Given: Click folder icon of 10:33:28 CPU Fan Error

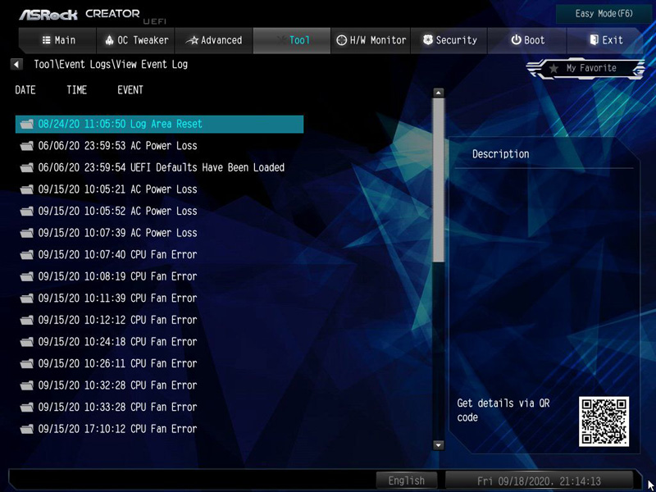Looking at the screenshot, I should pyautogui.click(x=27, y=407).
